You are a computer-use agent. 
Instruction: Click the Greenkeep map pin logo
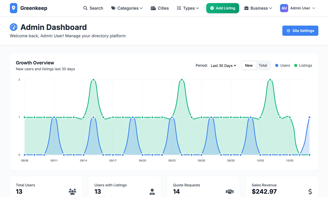click(13, 8)
